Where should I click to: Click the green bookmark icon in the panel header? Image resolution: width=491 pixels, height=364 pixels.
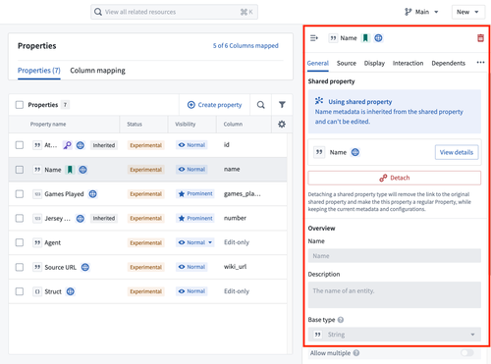(x=365, y=38)
